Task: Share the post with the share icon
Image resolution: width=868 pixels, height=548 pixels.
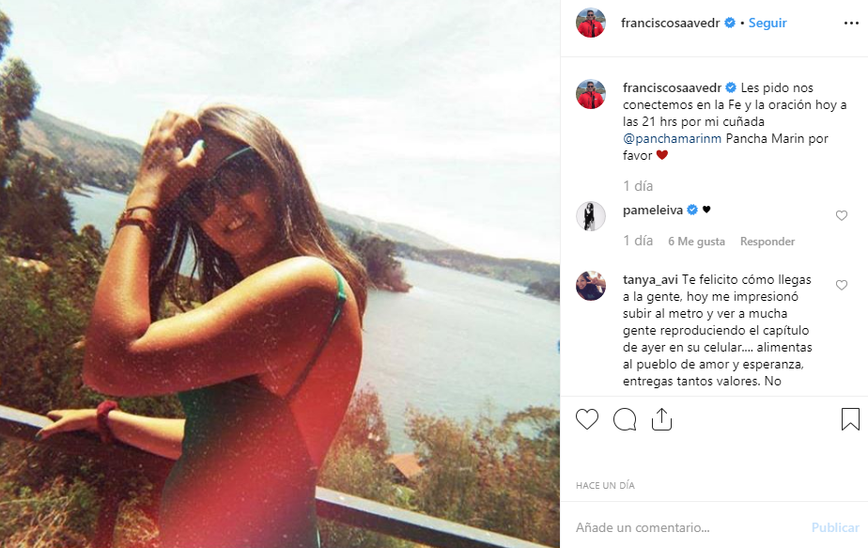Action: (x=661, y=419)
